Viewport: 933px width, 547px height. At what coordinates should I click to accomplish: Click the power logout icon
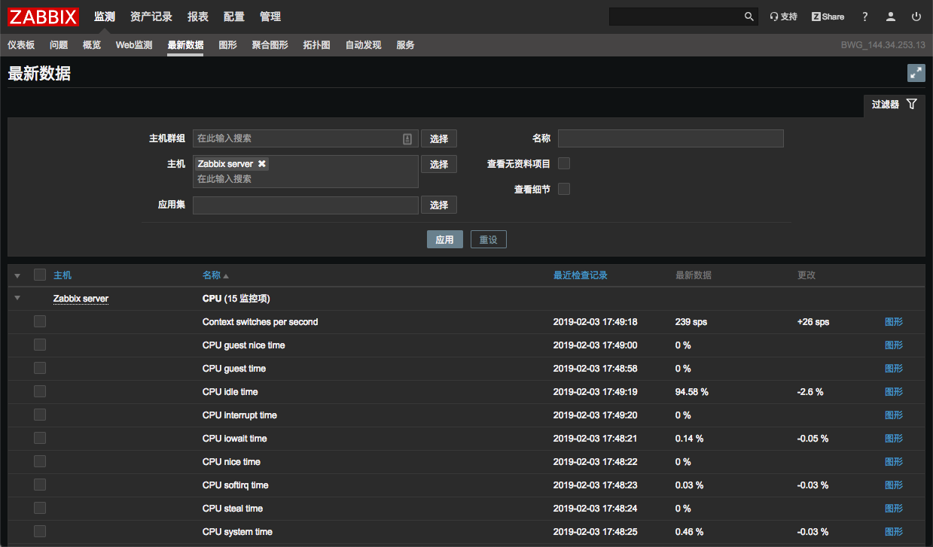coord(916,17)
